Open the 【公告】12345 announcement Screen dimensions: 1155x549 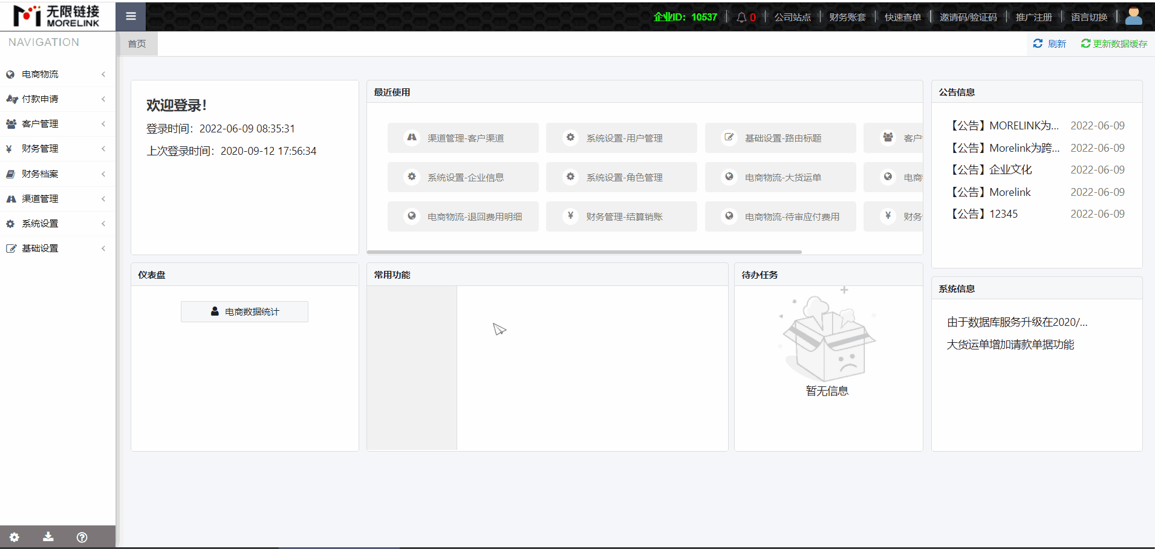coord(983,214)
